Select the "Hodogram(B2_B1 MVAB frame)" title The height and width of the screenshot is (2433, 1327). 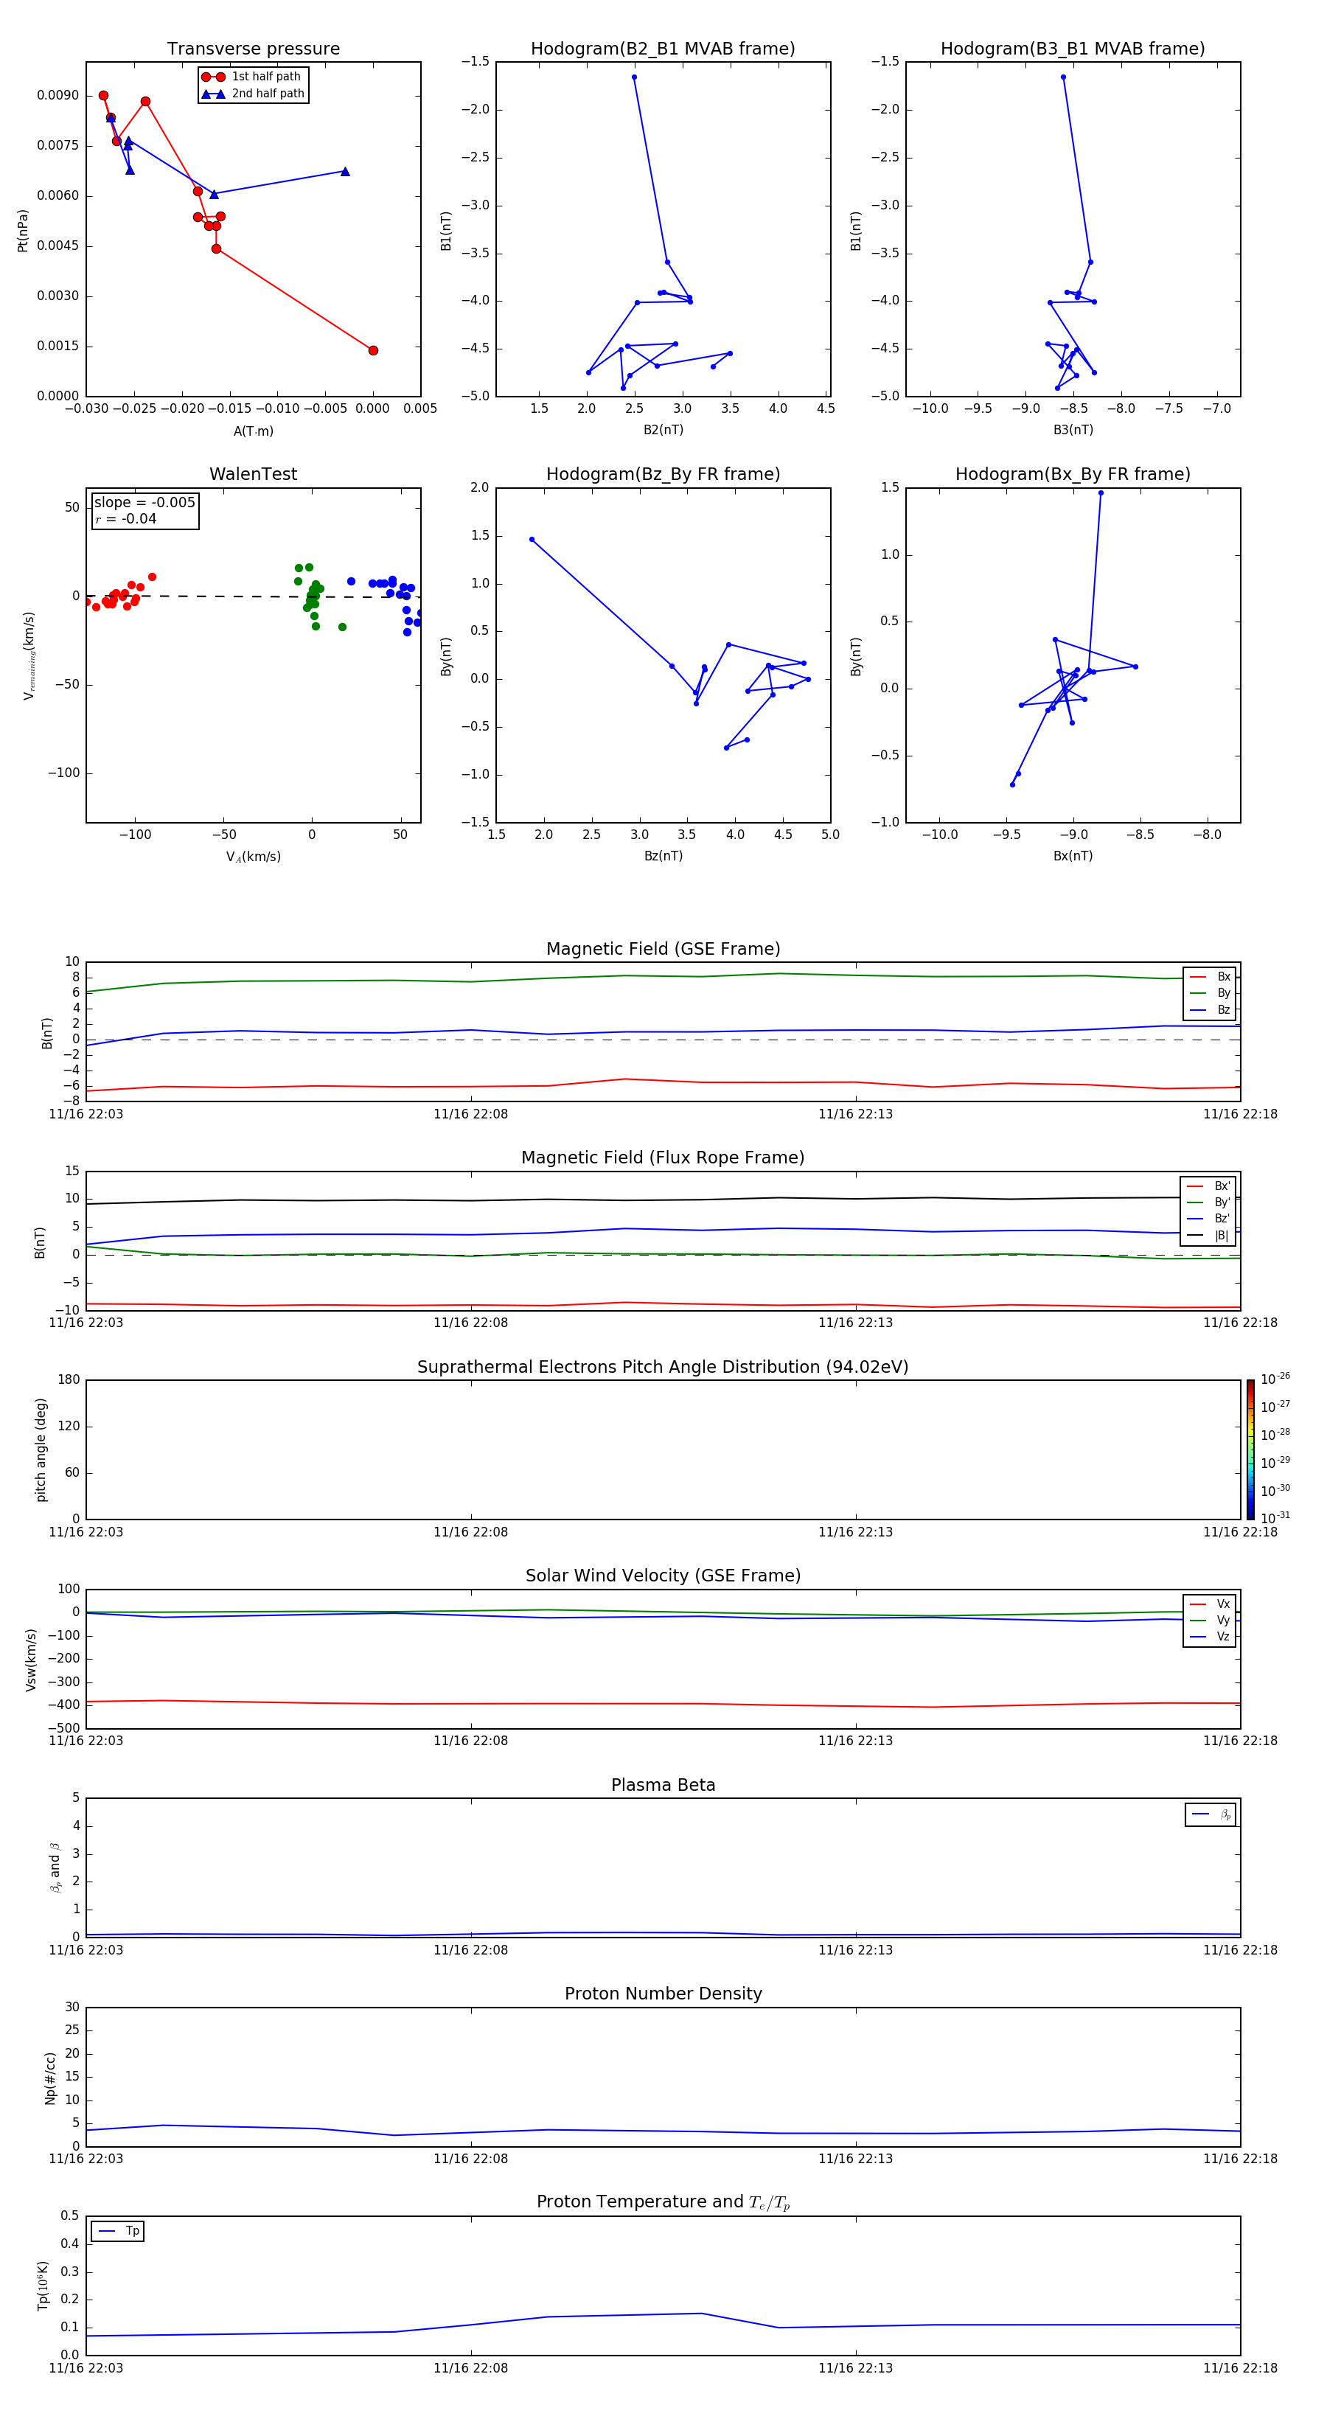click(663, 49)
